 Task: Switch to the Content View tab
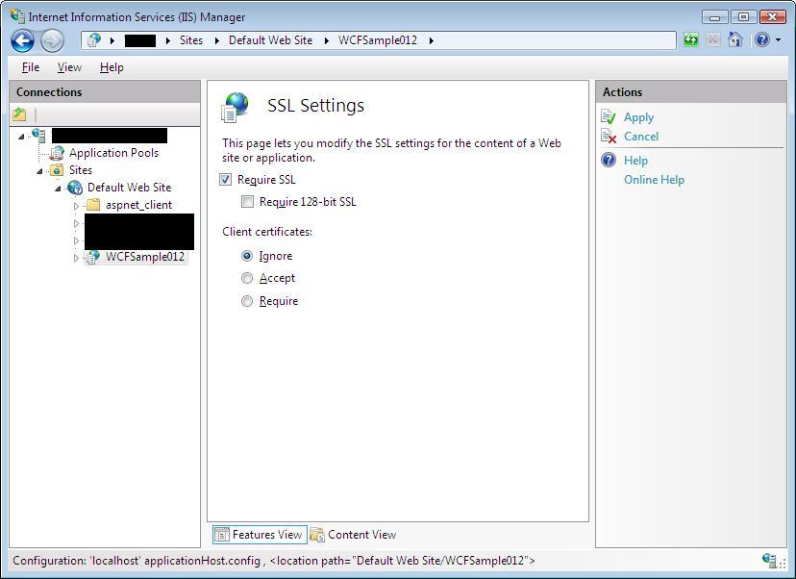[353, 535]
